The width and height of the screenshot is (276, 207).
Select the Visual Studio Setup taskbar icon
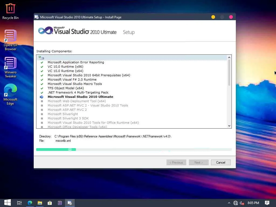point(70,203)
